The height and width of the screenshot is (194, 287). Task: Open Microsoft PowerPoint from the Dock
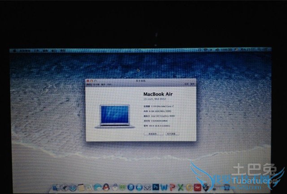[172, 187]
